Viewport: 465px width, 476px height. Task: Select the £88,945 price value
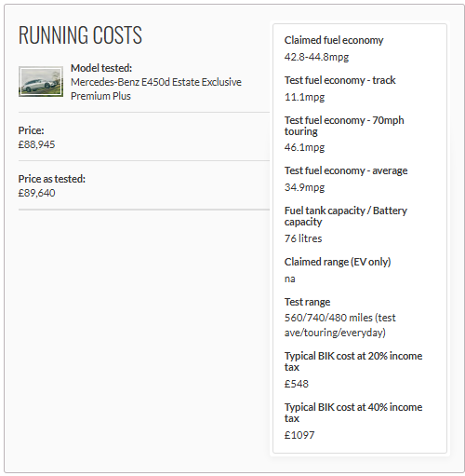pos(36,144)
